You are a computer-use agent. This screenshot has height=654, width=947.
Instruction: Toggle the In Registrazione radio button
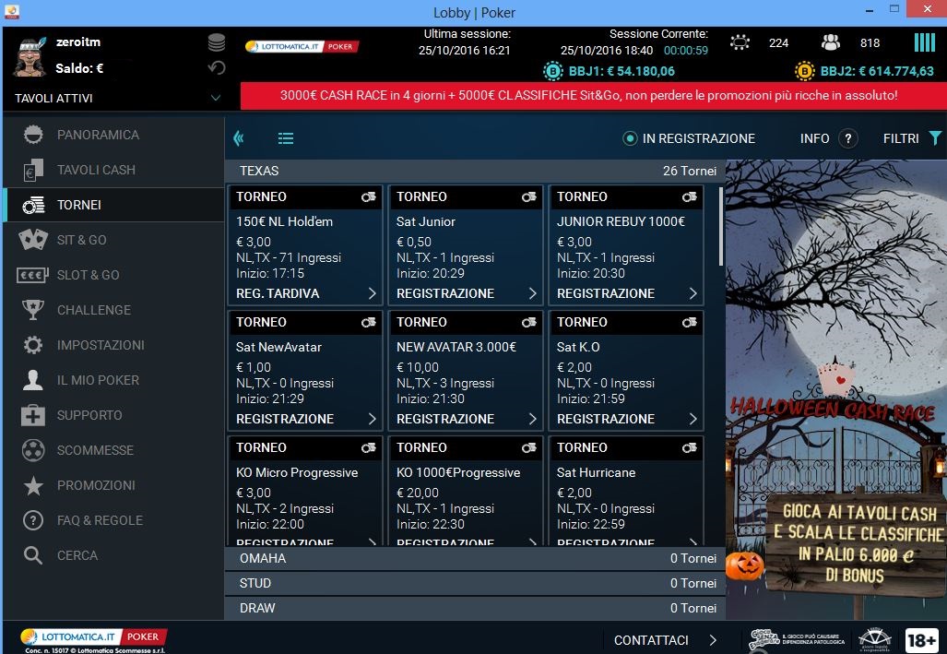point(630,138)
